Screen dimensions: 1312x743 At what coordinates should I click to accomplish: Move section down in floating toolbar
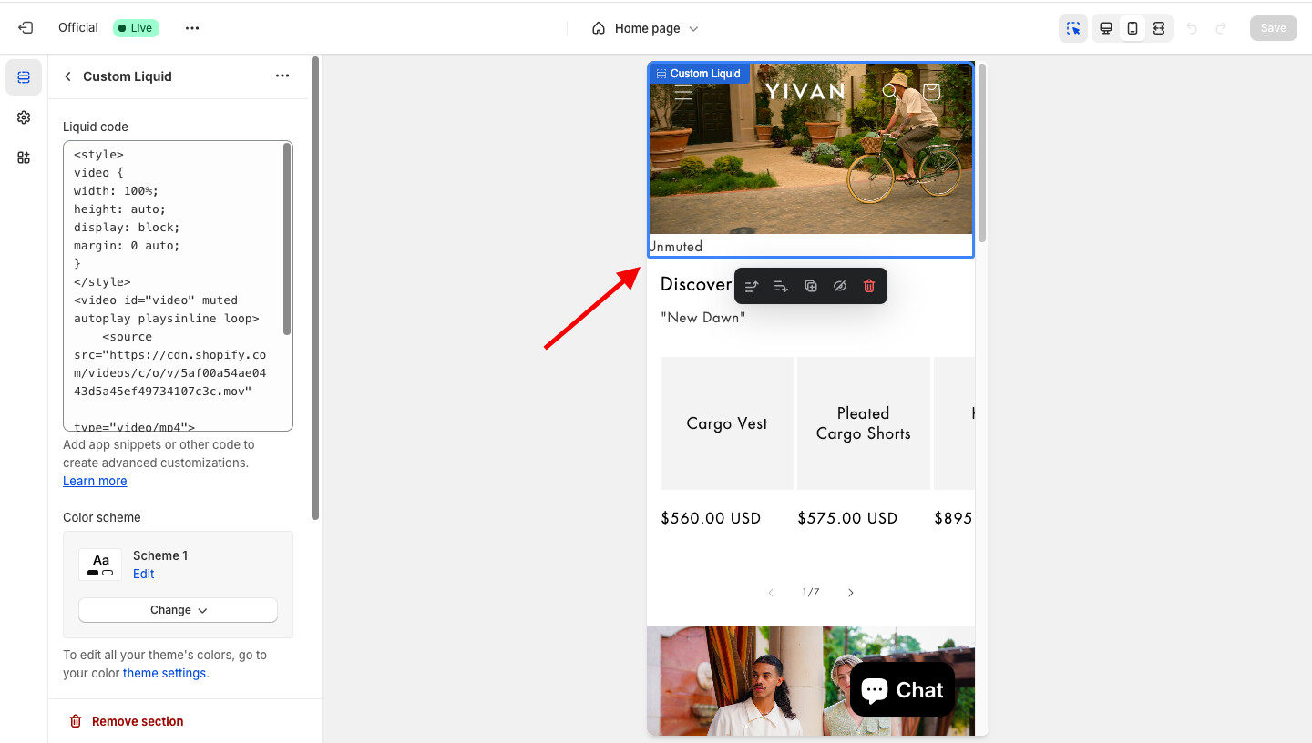click(781, 286)
